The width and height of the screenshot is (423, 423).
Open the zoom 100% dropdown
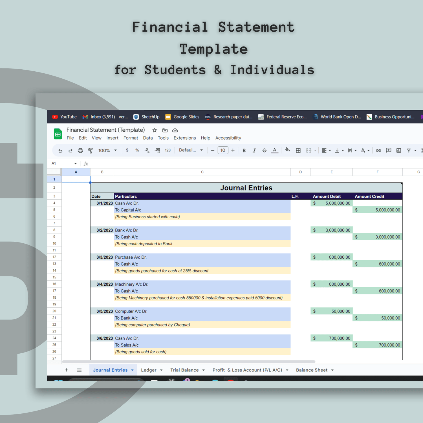tap(107, 151)
